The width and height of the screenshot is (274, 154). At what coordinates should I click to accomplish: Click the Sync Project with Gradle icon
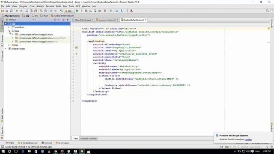[x=110, y=11]
